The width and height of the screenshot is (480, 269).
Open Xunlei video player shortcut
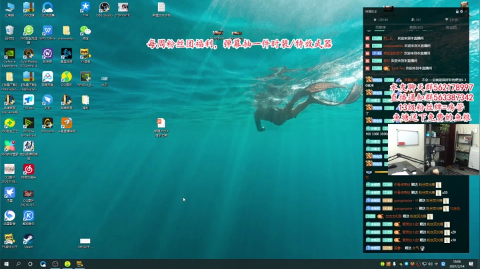[x=9, y=218]
